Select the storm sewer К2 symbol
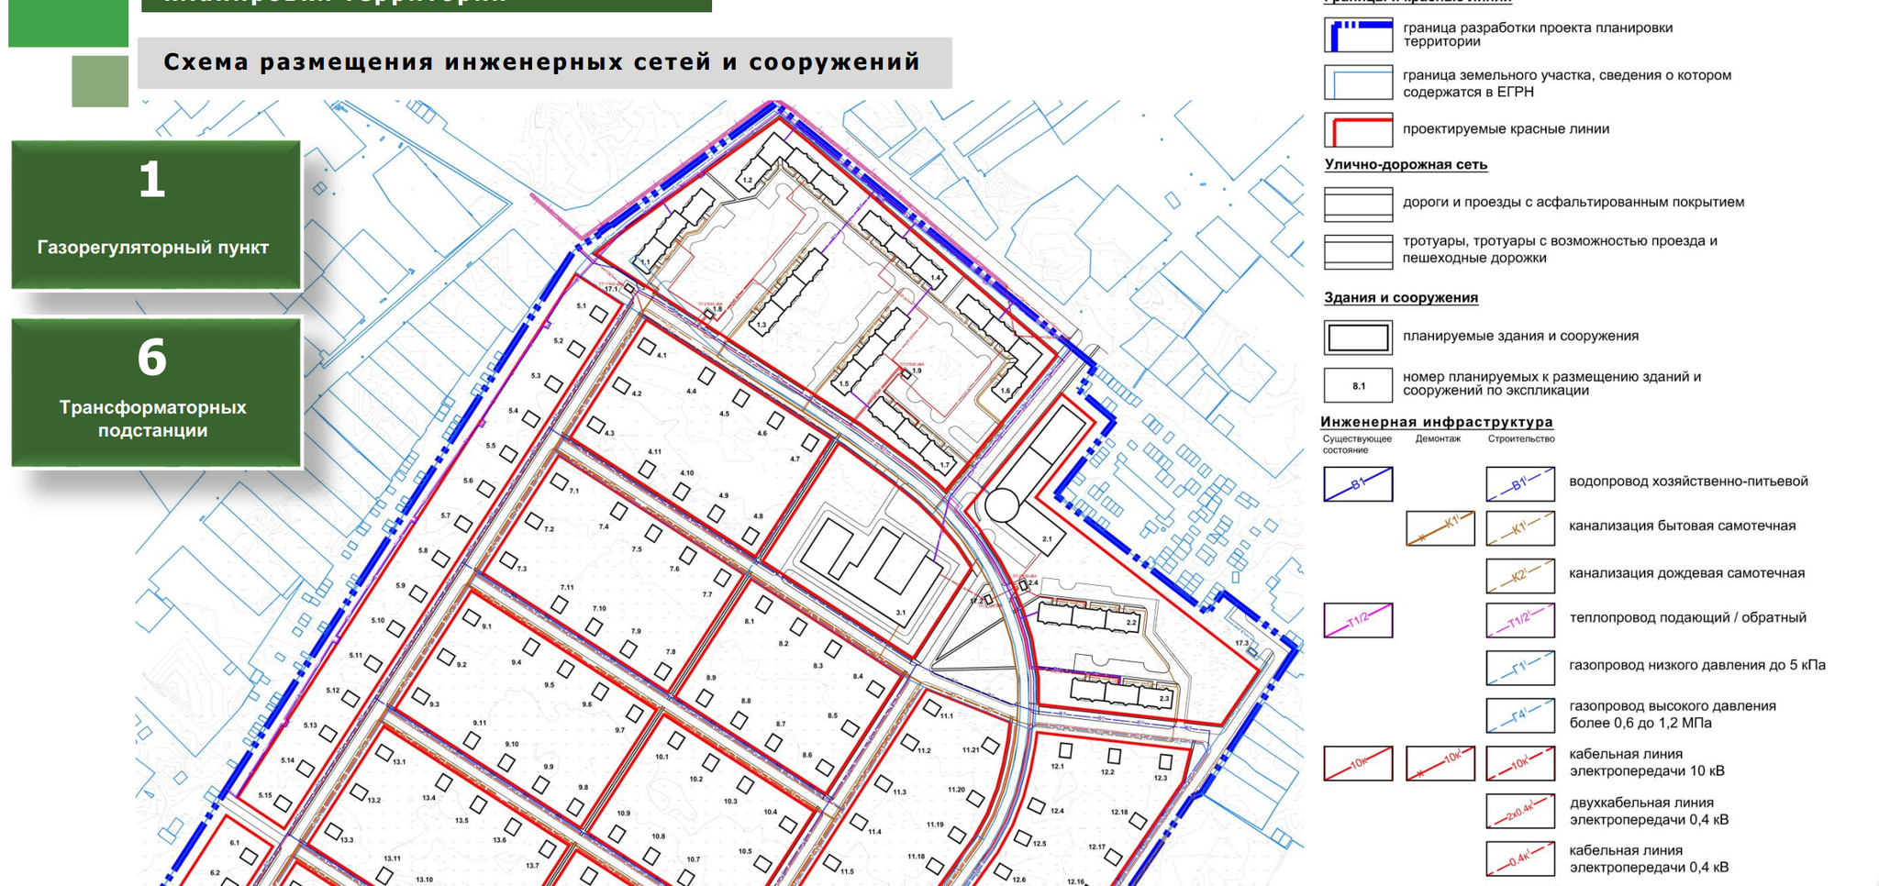This screenshot has width=1879, height=886. 1520,576
